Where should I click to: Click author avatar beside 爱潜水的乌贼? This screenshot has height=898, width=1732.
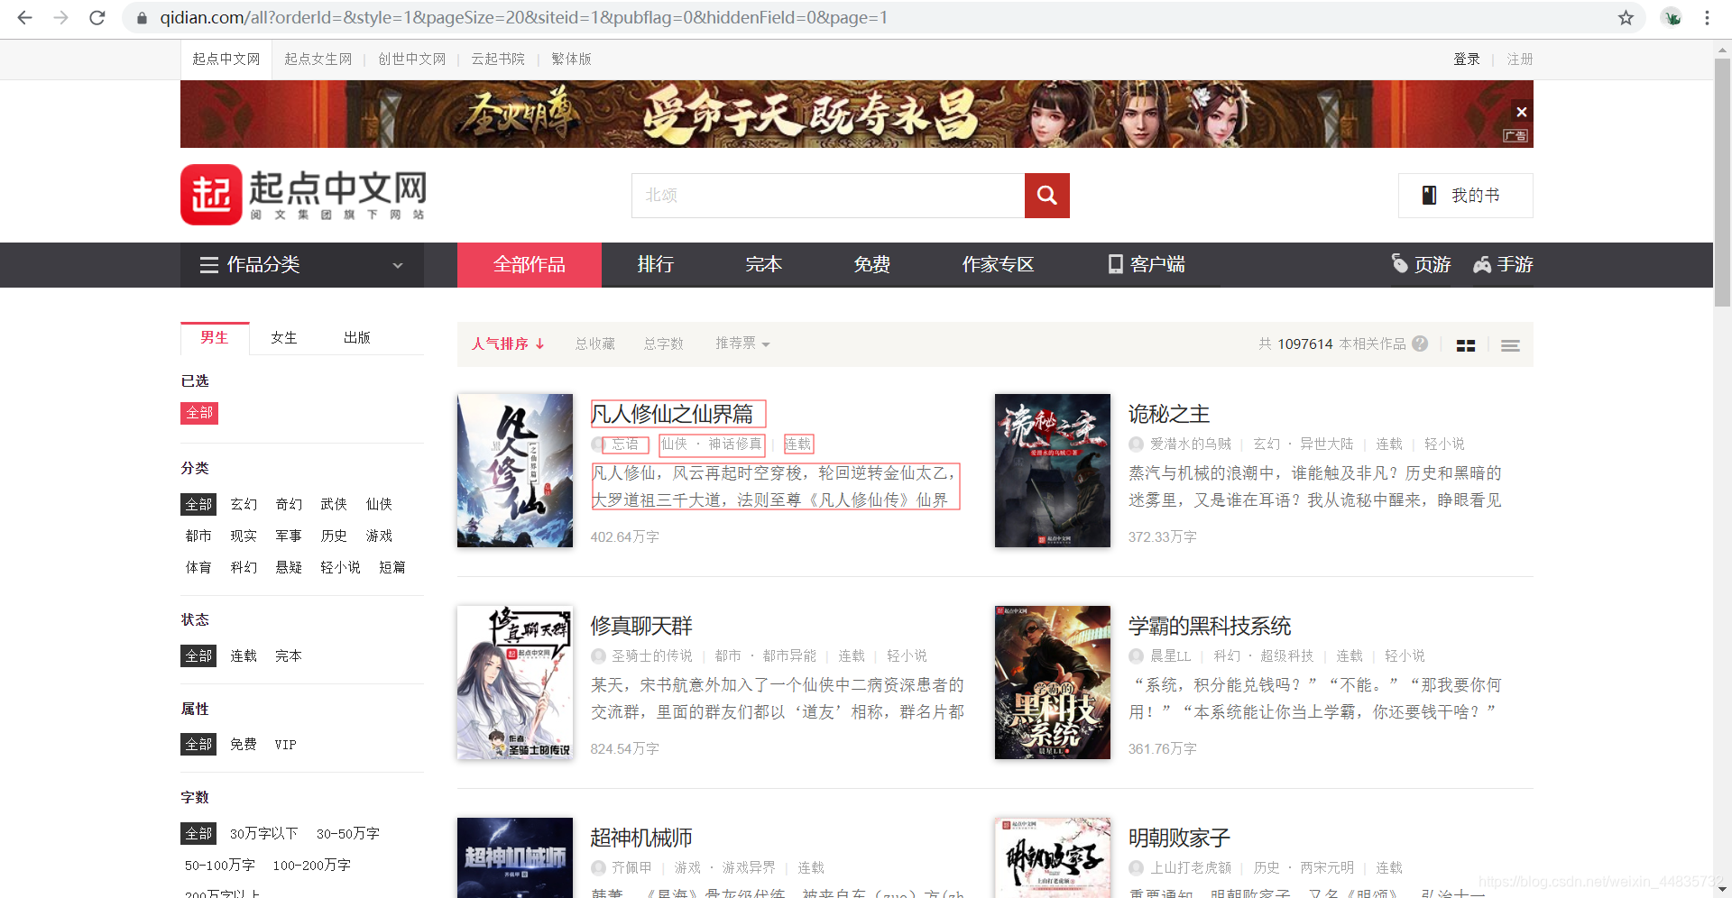[x=1136, y=444]
